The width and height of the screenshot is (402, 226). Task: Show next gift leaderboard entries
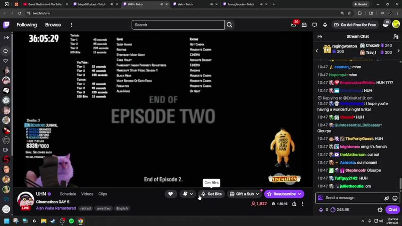pos(399,51)
